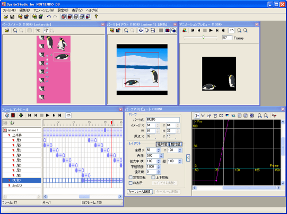Viewport: 287px width, 214px height.
Task: Open the アニメーション menu
Action: (x=44, y=10)
